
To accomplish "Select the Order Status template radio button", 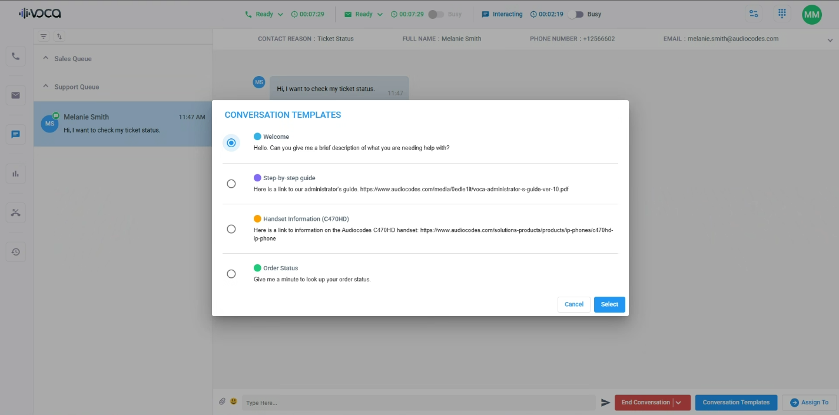I will coord(231,274).
